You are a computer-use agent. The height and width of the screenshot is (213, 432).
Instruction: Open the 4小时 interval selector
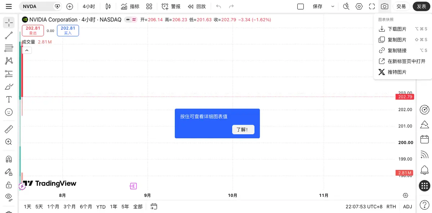pyautogui.click(x=89, y=6)
